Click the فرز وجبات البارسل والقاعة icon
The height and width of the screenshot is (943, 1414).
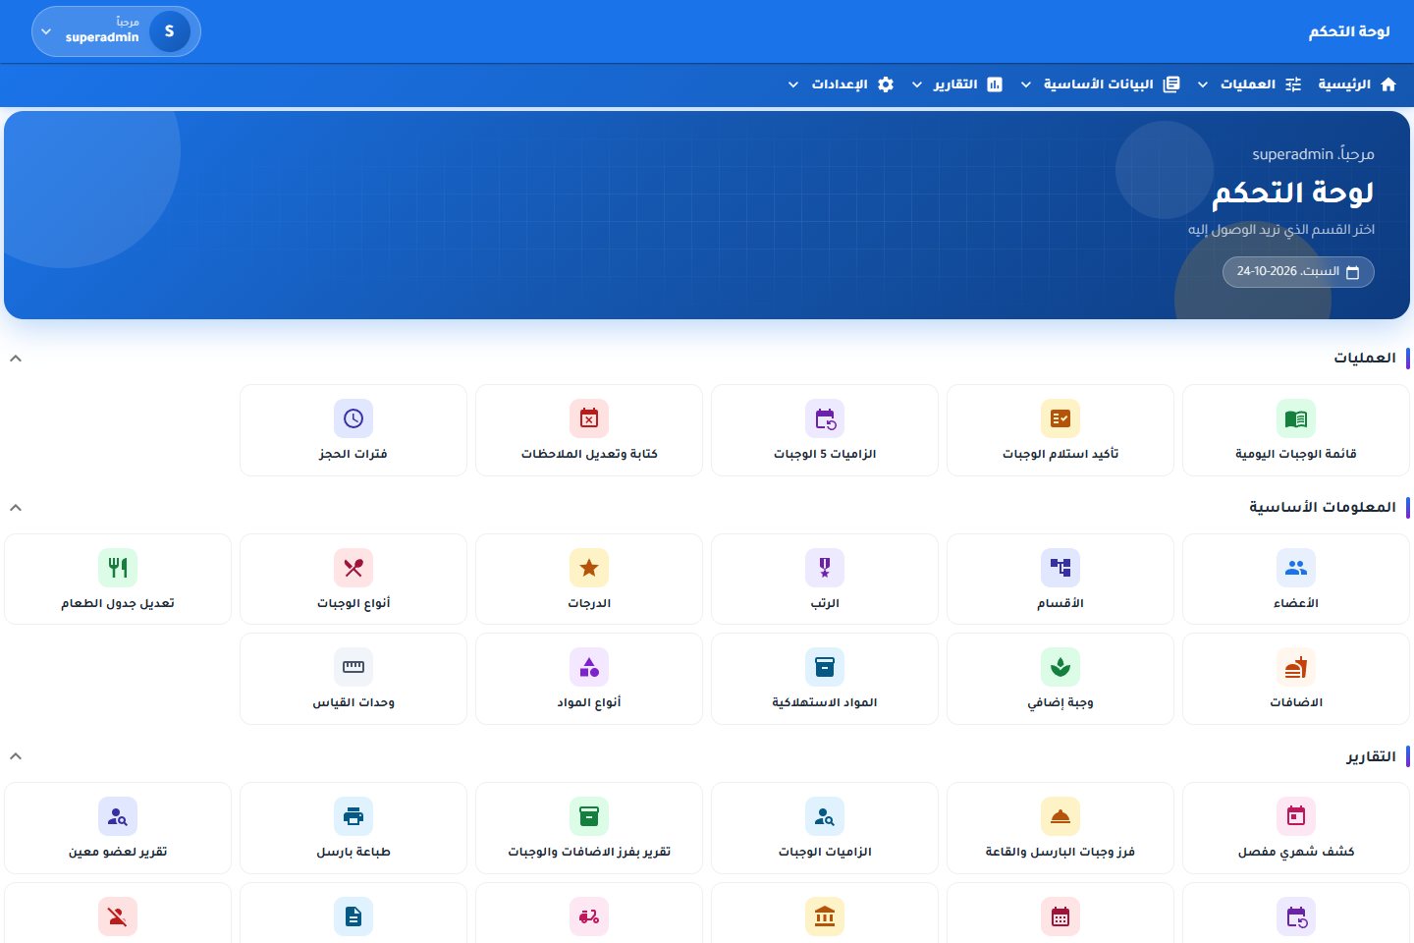[x=1060, y=816]
